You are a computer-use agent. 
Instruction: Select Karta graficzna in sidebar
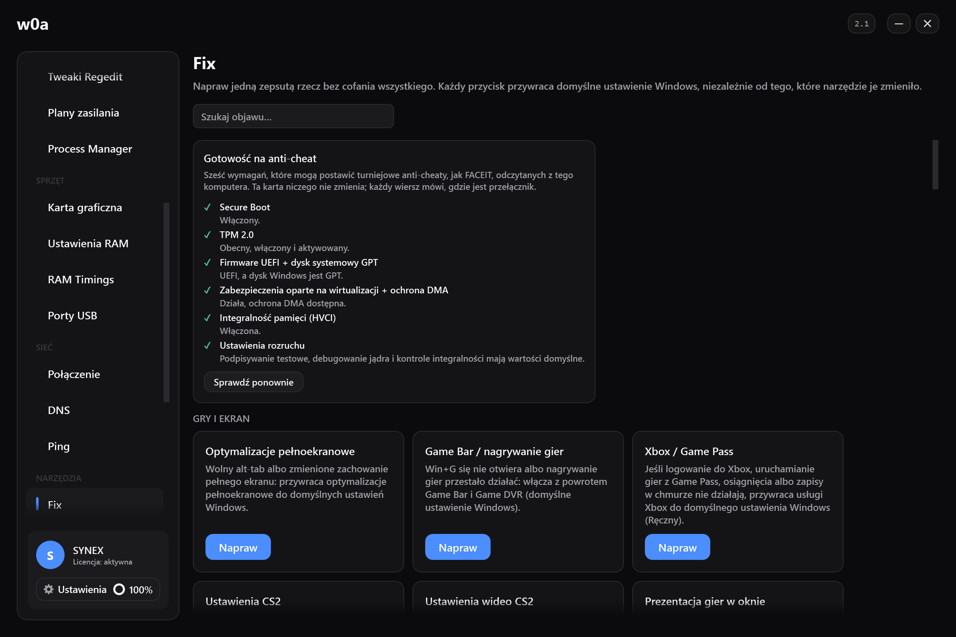click(85, 207)
